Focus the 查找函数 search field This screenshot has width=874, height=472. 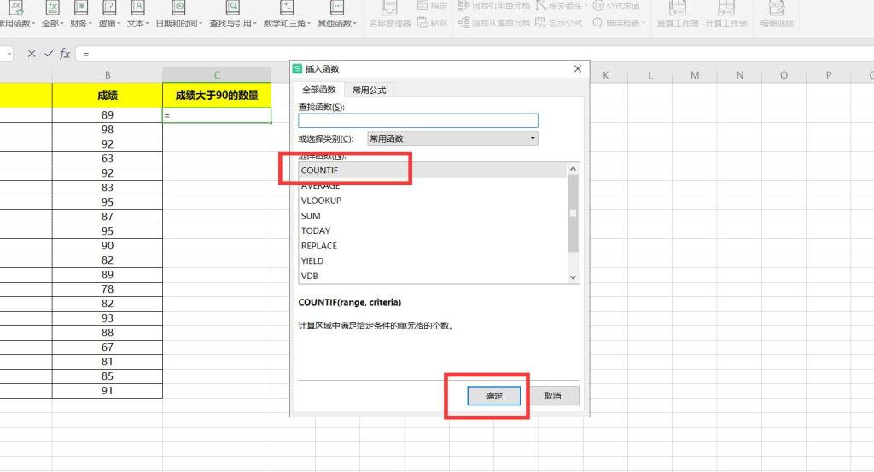click(x=418, y=120)
